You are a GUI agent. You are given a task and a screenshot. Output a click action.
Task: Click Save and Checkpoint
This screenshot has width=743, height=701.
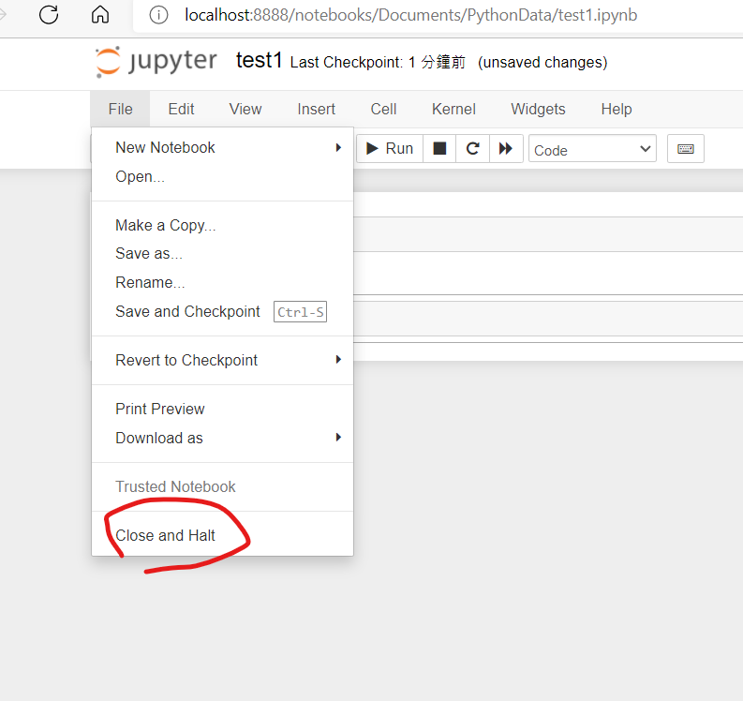coord(222,311)
